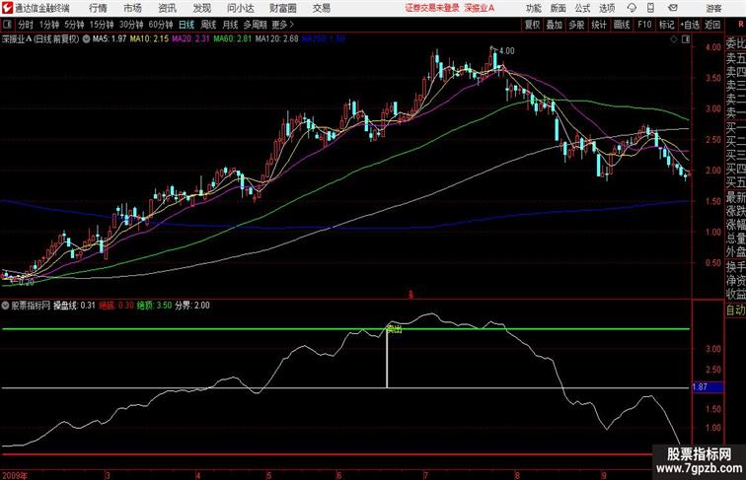Click the blue 1.87 axis value marker

tap(708, 387)
